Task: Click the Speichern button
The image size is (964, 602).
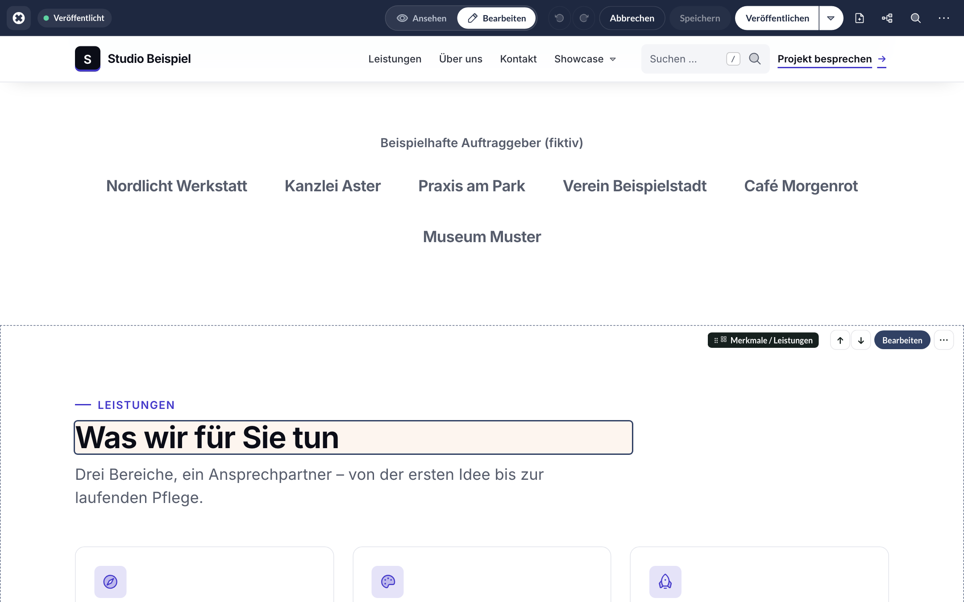Action: click(700, 18)
